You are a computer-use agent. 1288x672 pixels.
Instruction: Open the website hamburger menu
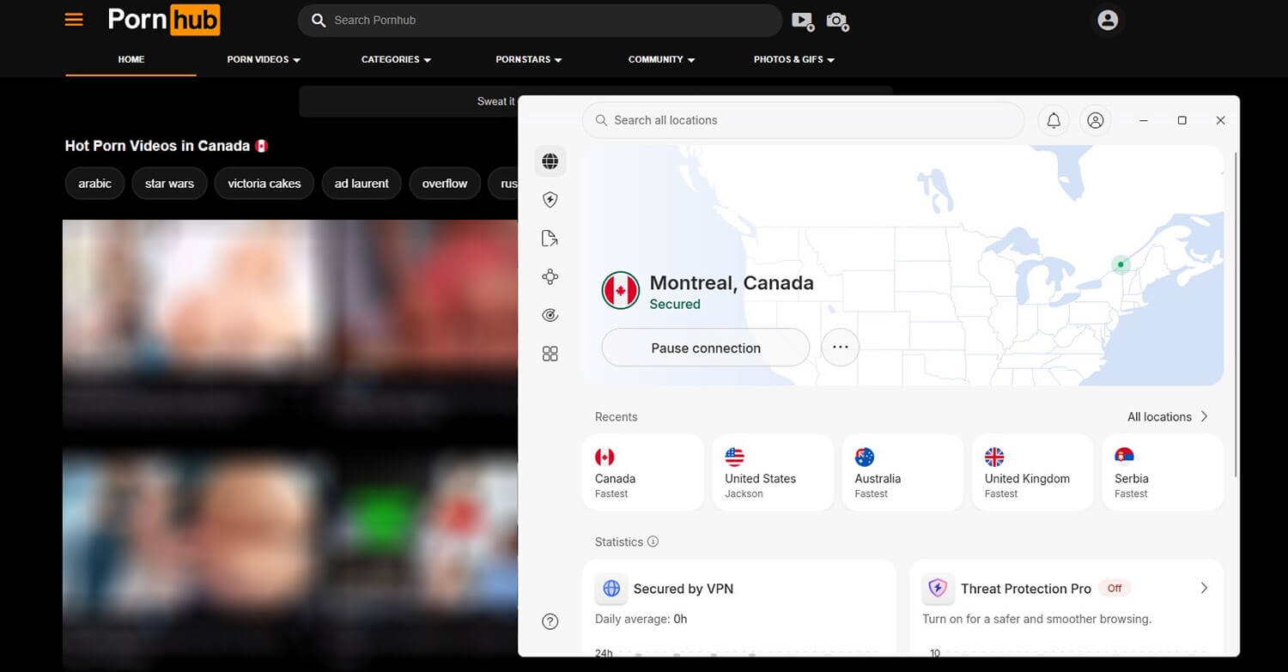click(x=74, y=19)
